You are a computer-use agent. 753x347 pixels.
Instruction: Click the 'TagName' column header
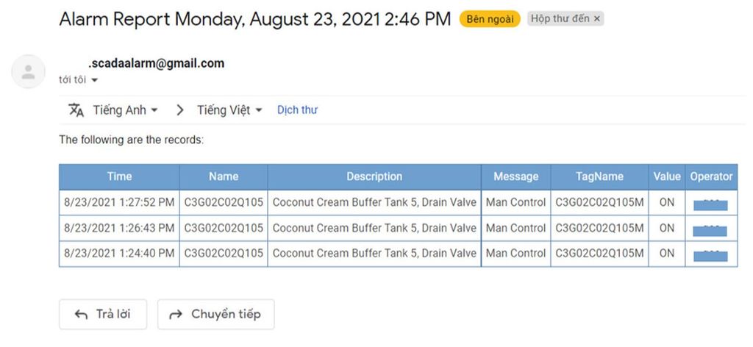pos(599,176)
